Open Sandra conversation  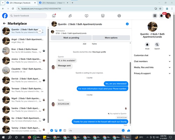[24, 110]
